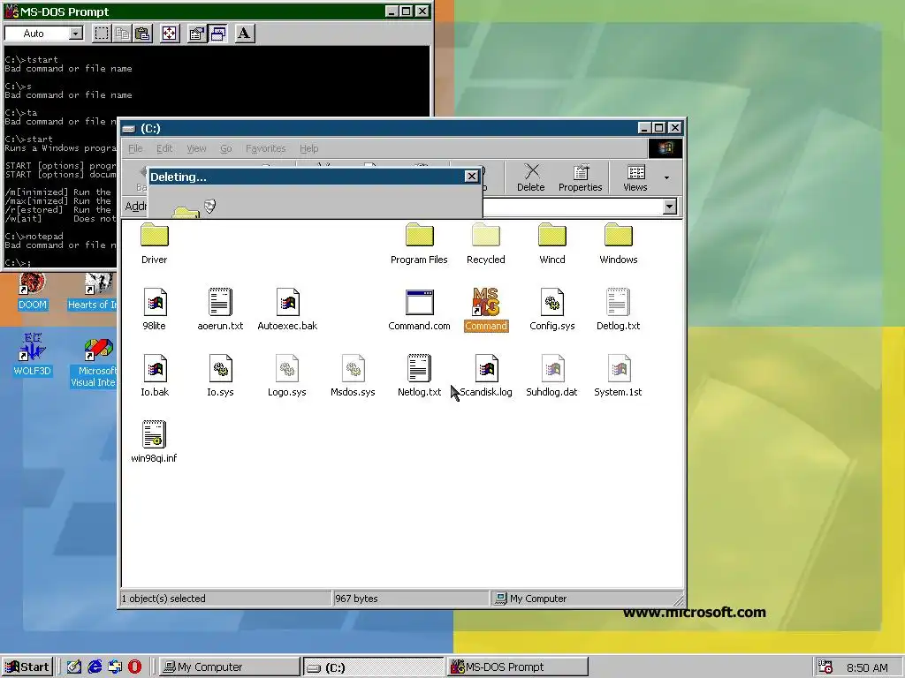
Task: Open the Auto font size dropdown
Action: coord(76,34)
